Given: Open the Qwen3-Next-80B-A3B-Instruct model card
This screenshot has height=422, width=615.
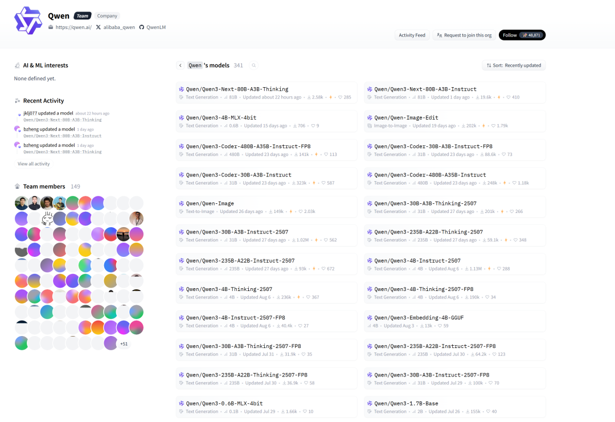Looking at the screenshot, I should click(x=455, y=93).
